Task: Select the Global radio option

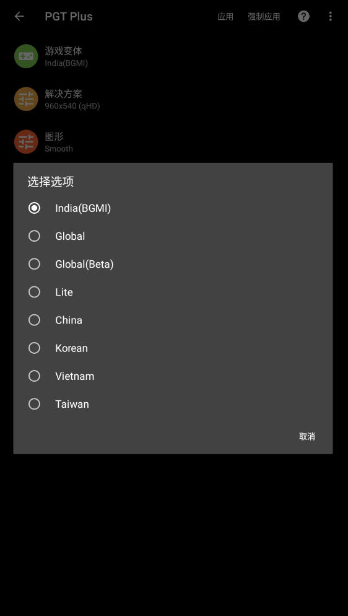Action: (35, 235)
